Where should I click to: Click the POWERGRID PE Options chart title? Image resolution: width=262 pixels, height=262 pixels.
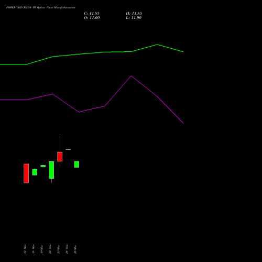40,8
